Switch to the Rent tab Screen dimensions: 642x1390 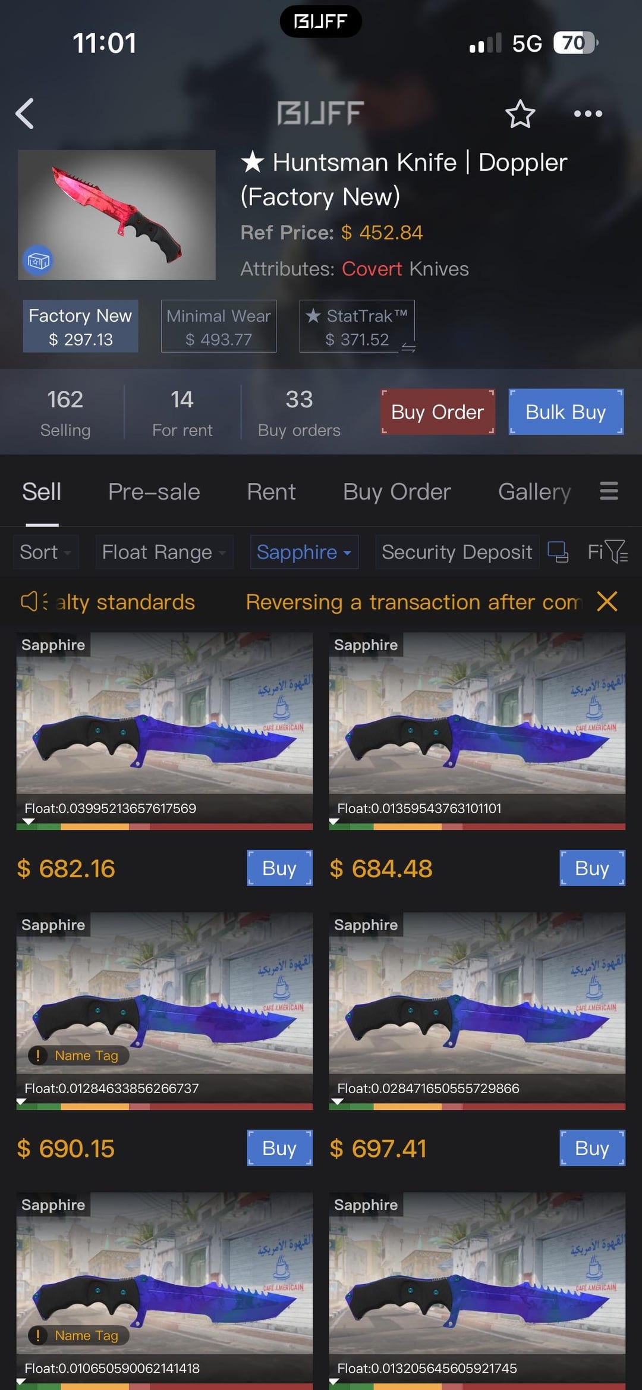[x=271, y=492]
